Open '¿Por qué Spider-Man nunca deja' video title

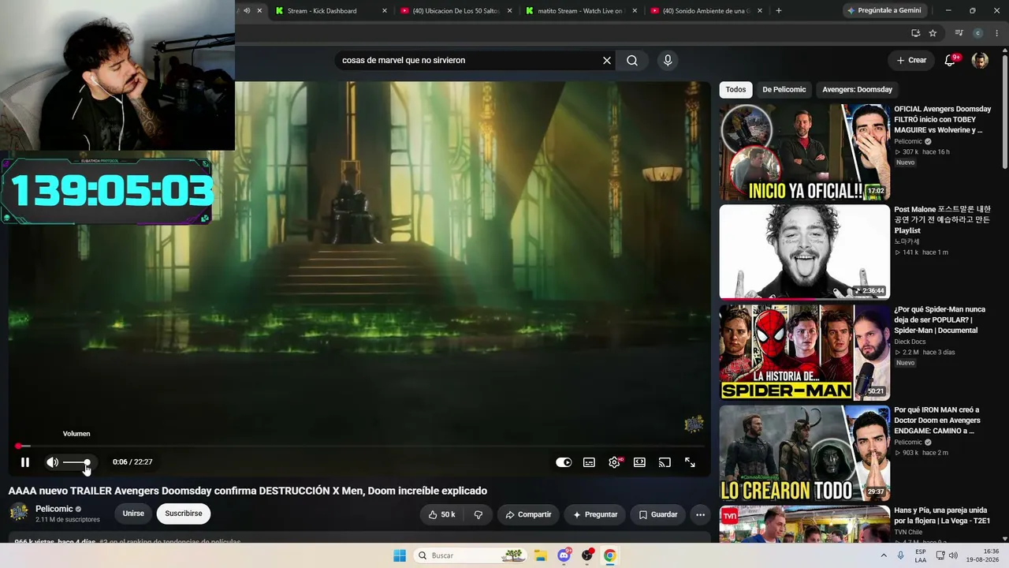(x=940, y=319)
